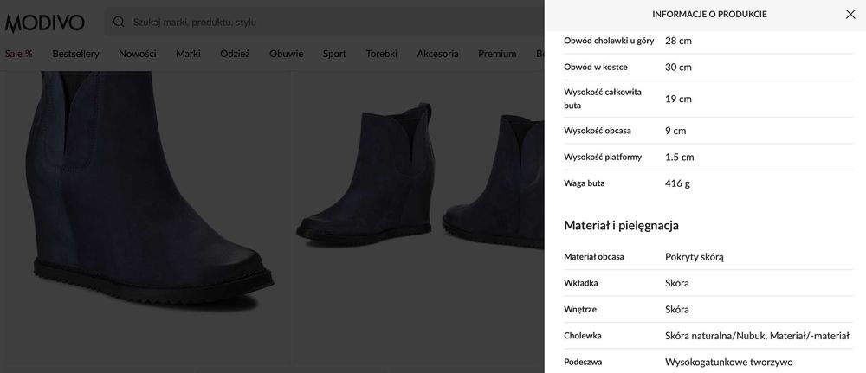Open the Nowości category
Screen dimensions: 866x373
pos(138,54)
